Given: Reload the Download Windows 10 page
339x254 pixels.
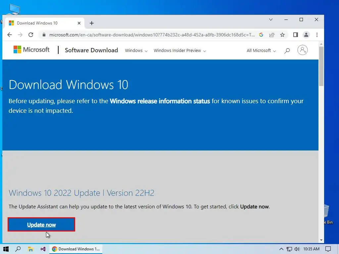Looking at the screenshot, I should click(31, 35).
